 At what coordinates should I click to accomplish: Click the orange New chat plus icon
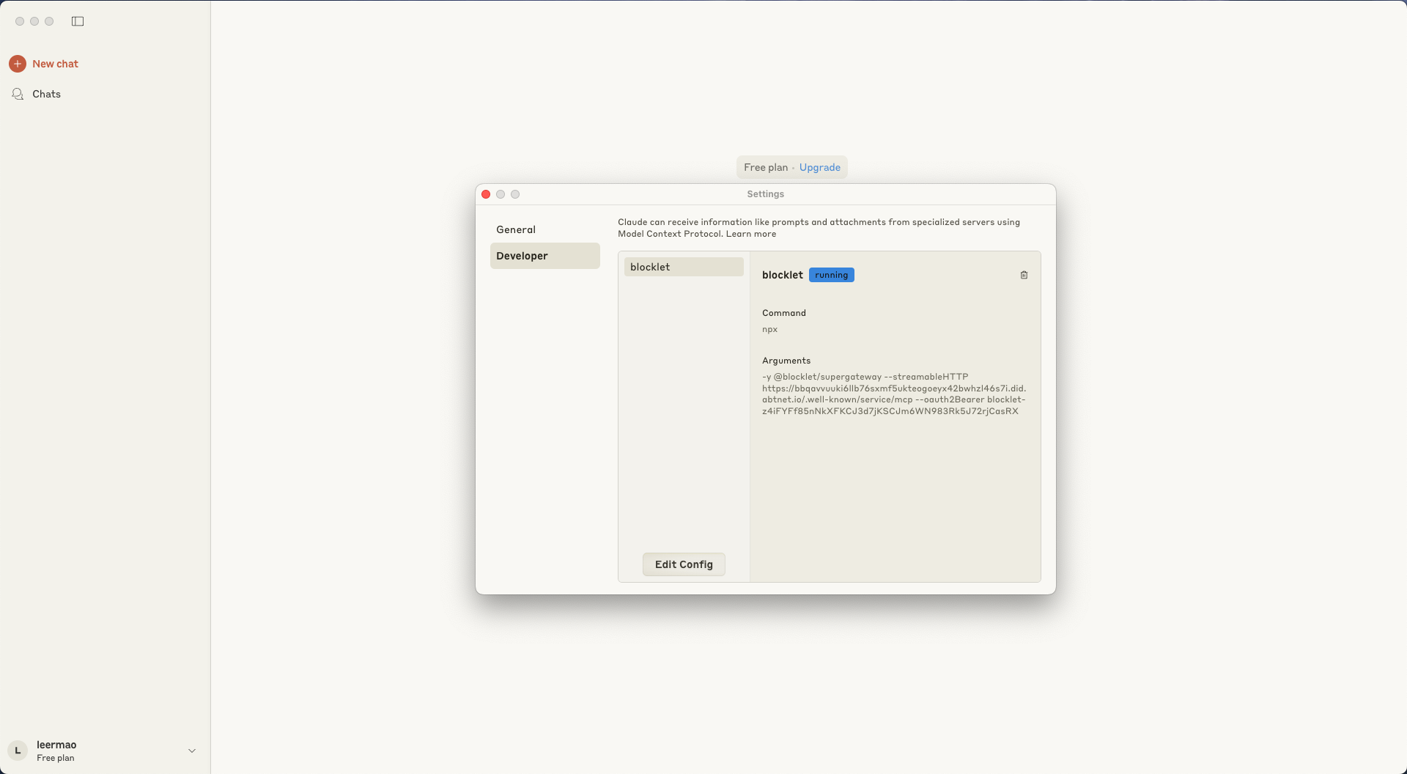(18, 64)
